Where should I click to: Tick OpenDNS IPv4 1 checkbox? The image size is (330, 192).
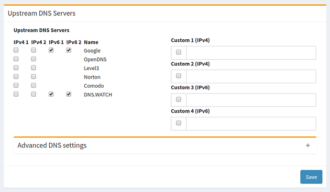point(16,59)
